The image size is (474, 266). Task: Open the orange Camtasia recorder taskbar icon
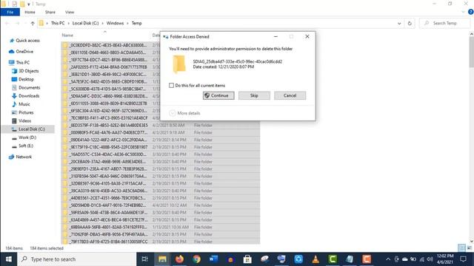[367, 259]
